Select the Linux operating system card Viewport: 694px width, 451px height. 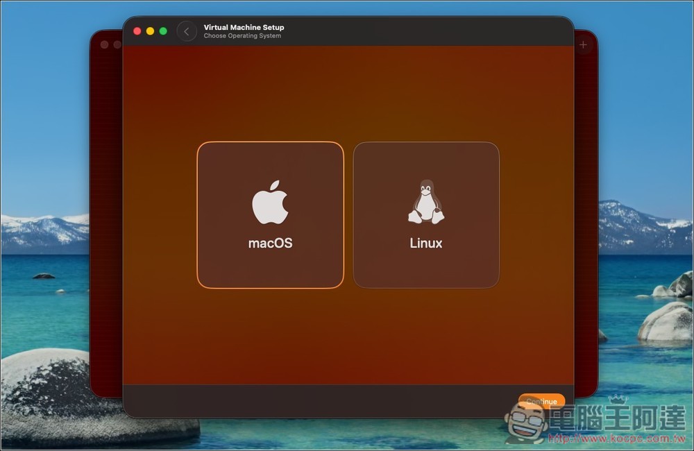[425, 214]
